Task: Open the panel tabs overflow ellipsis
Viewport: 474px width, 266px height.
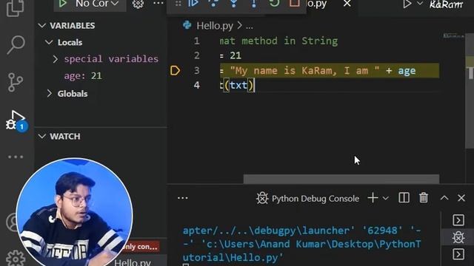Action: pos(183,198)
